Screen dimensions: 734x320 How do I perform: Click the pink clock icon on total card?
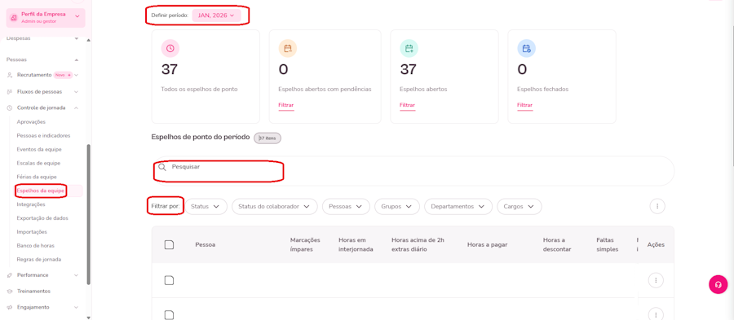(170, 48)
